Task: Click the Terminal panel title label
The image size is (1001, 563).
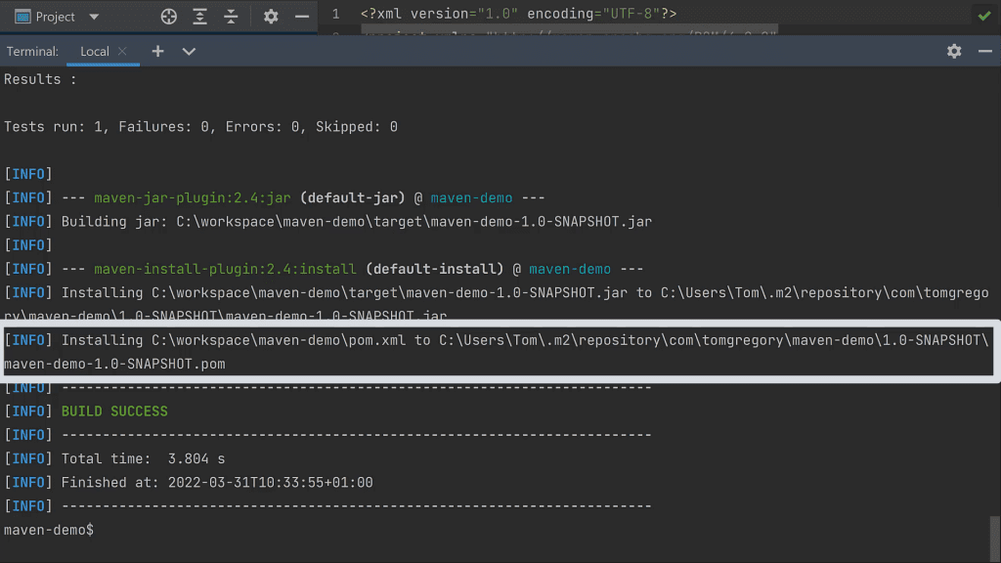Action: coord(32,51)
